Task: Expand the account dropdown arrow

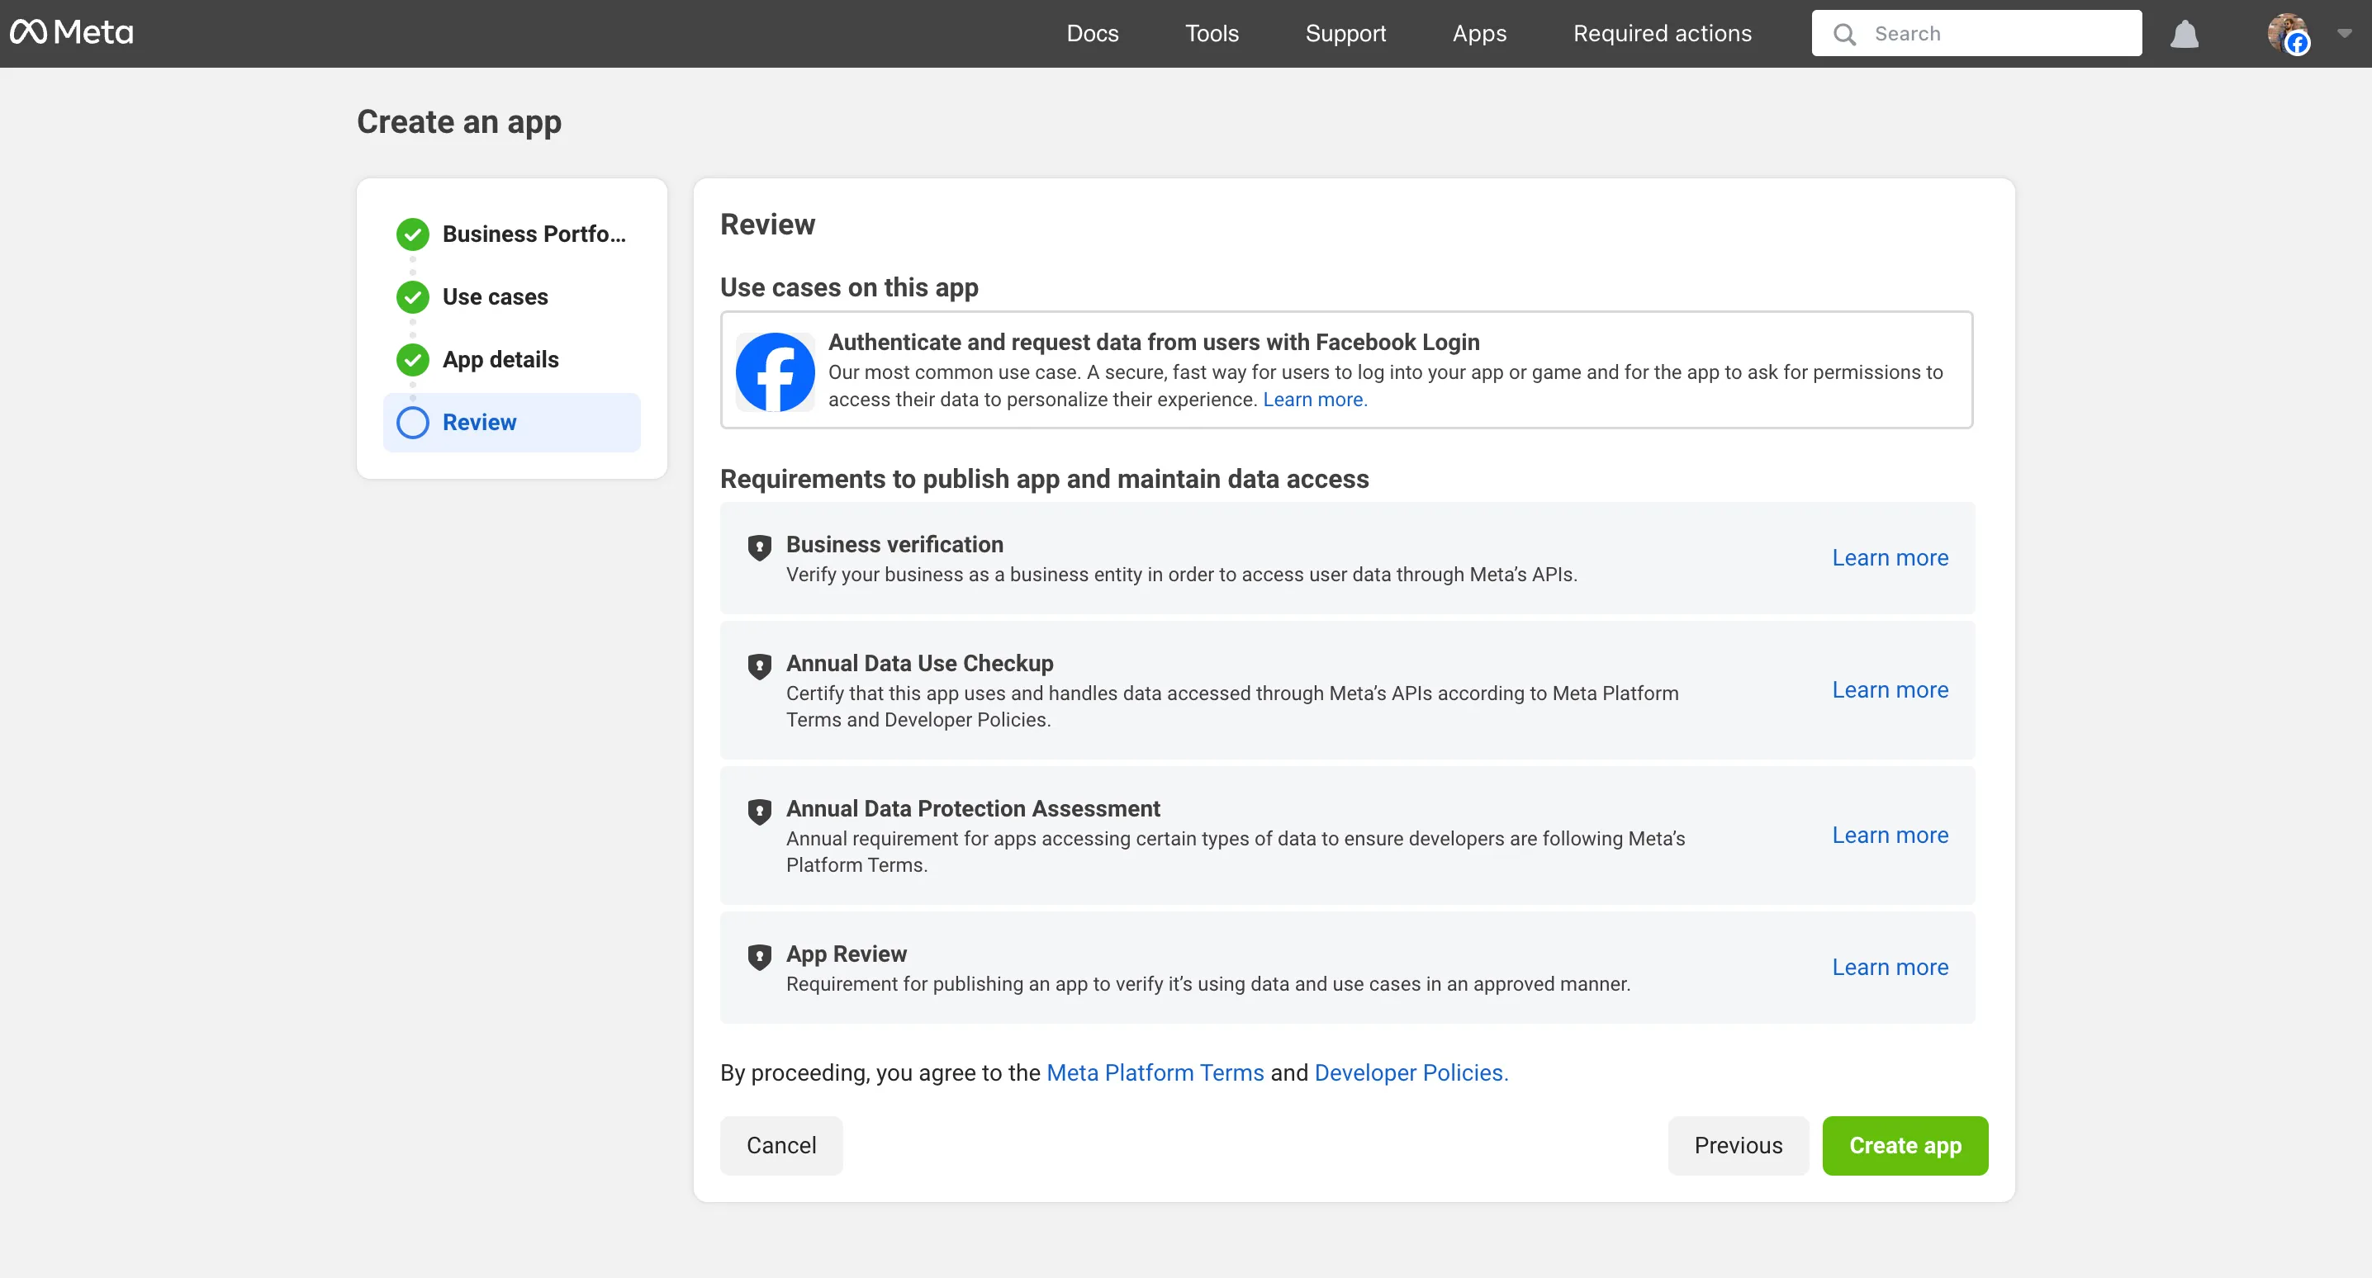Action: (2345, 33)
